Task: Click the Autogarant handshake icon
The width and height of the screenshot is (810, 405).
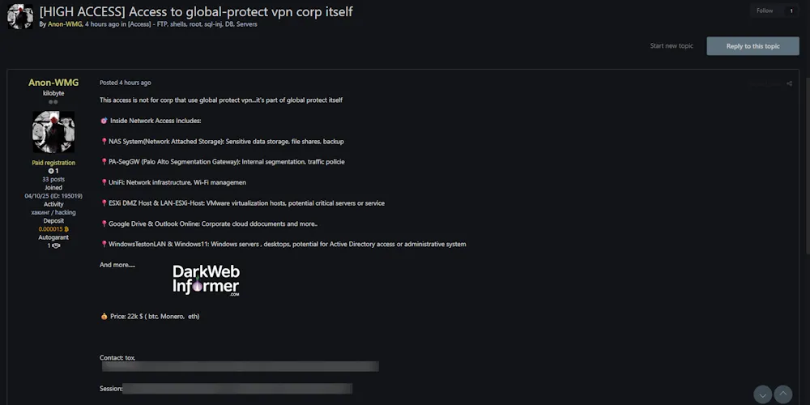Action: point(56,245)
